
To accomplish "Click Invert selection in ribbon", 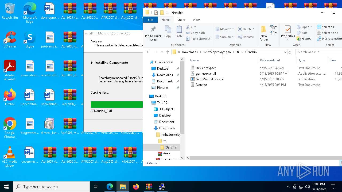I will click(329, 39).
